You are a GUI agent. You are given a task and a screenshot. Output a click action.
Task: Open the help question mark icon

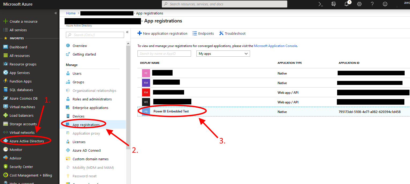coord(372,4)
